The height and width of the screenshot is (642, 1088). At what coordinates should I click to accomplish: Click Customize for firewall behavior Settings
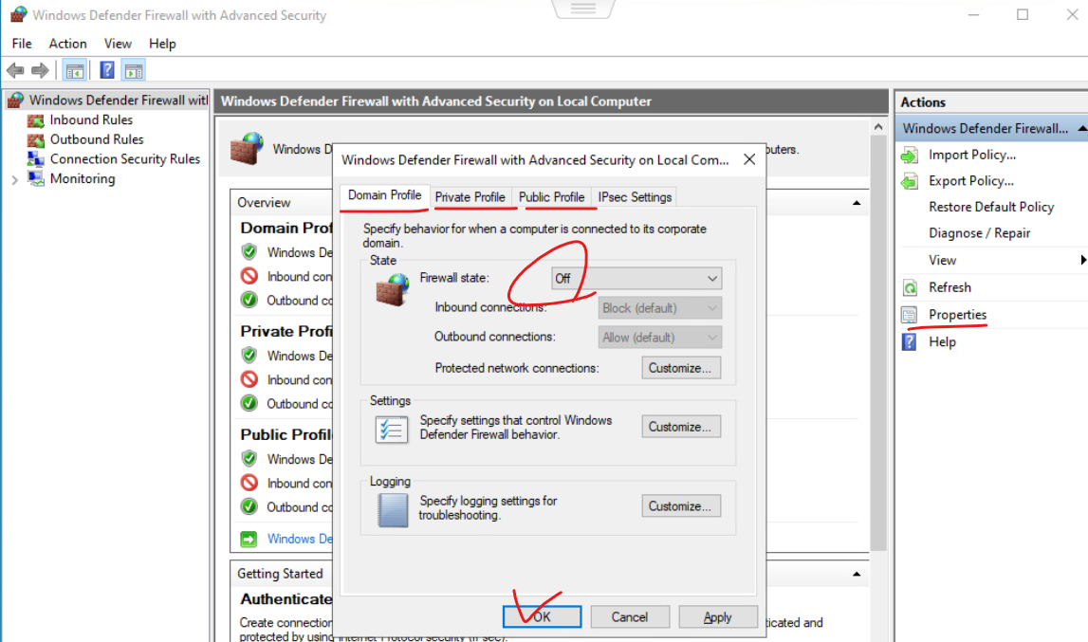[x=681, y=427]
